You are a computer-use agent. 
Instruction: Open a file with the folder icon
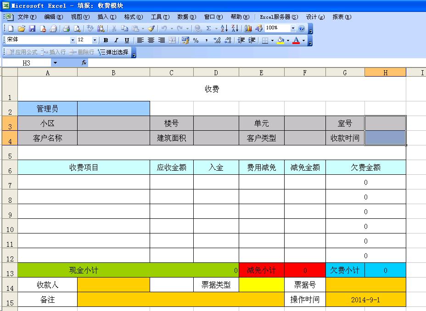pyautogui.click(x=22, y=28)
